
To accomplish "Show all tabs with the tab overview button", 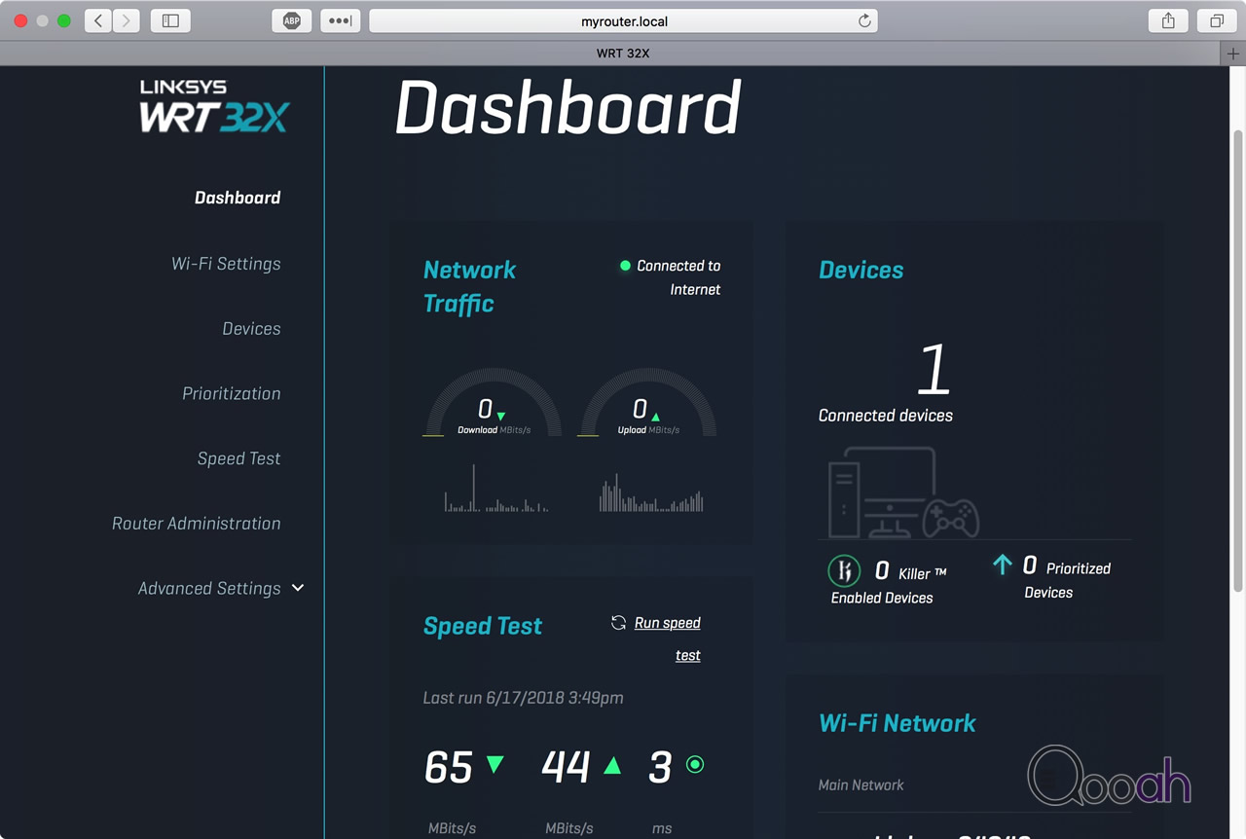I will pos(1217,20).
